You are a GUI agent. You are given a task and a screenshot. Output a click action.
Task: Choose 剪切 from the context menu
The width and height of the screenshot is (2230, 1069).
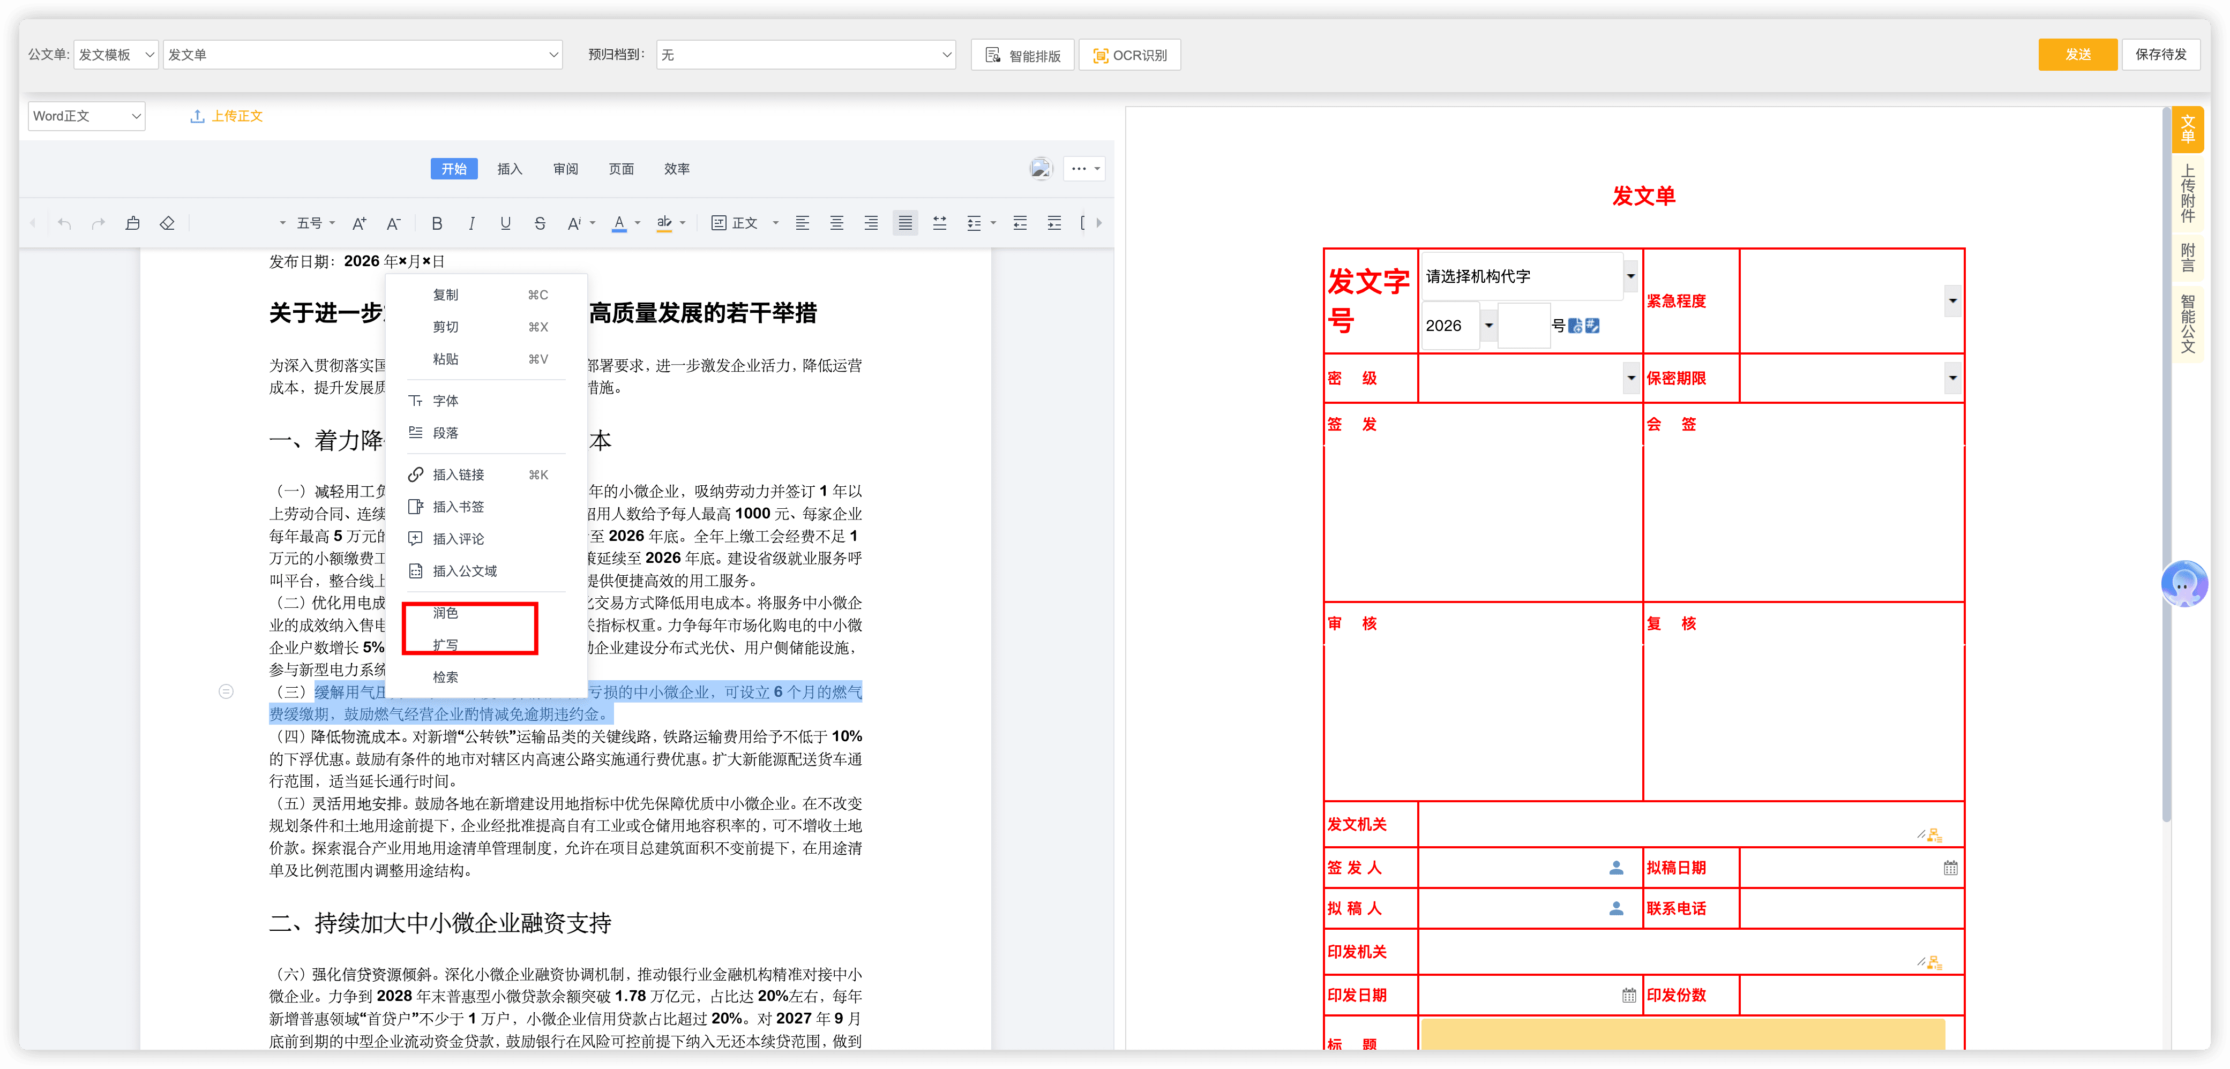click(x=485, y=327)
